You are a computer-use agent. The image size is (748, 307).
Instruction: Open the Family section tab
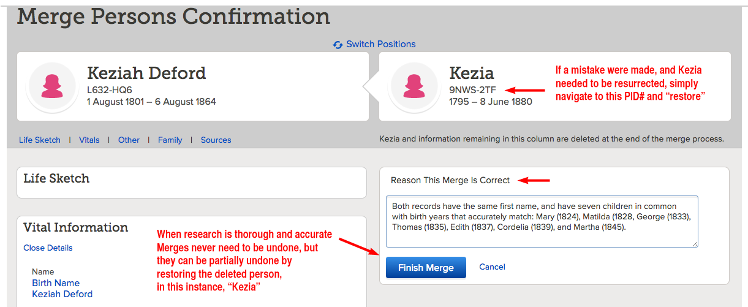(170, 140)
